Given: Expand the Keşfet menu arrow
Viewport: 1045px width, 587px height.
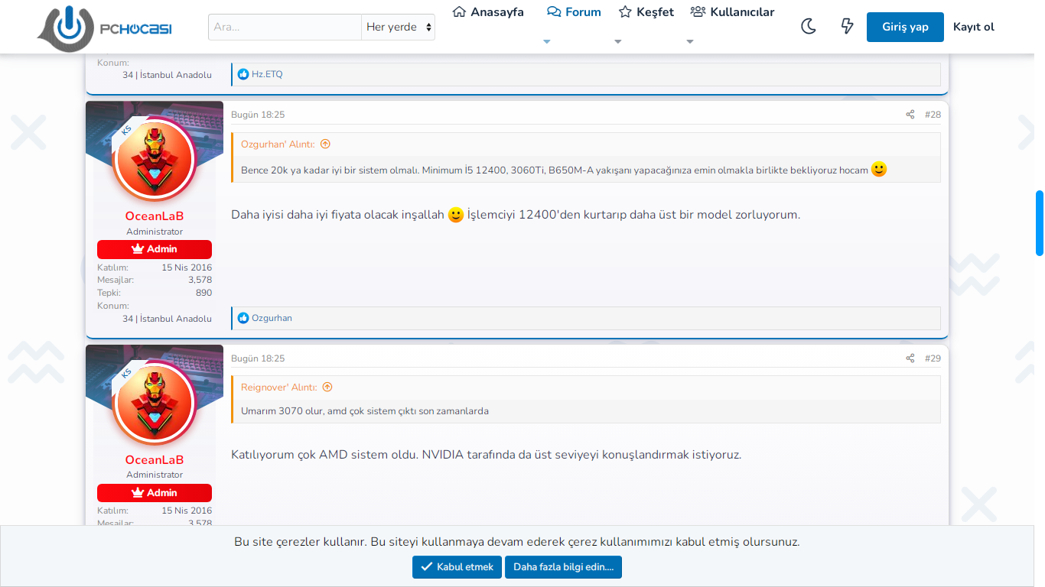Looking at the screenshot, I should (x=618, y=42).
